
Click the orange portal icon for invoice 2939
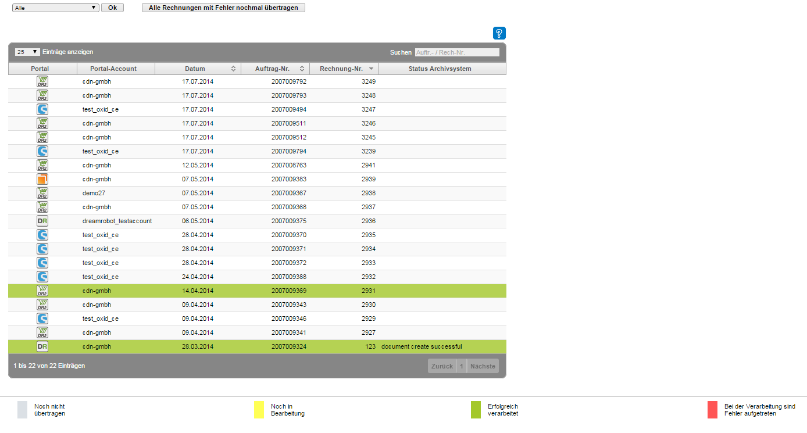coord(42,179)
